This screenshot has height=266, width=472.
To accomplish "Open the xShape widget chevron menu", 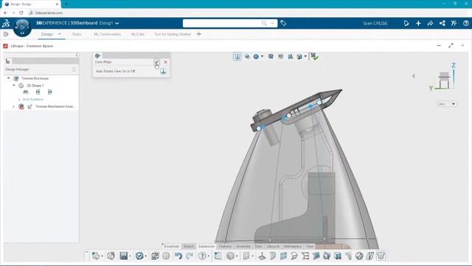I will tap(462, 46).
